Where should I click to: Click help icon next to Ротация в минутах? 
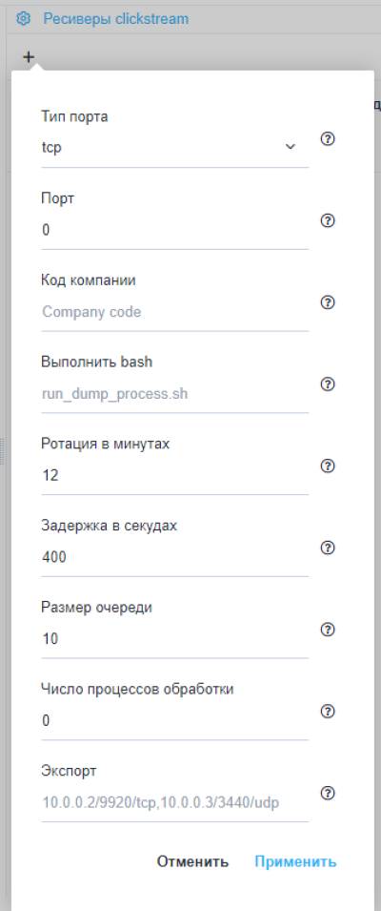[x=329, y=466]
